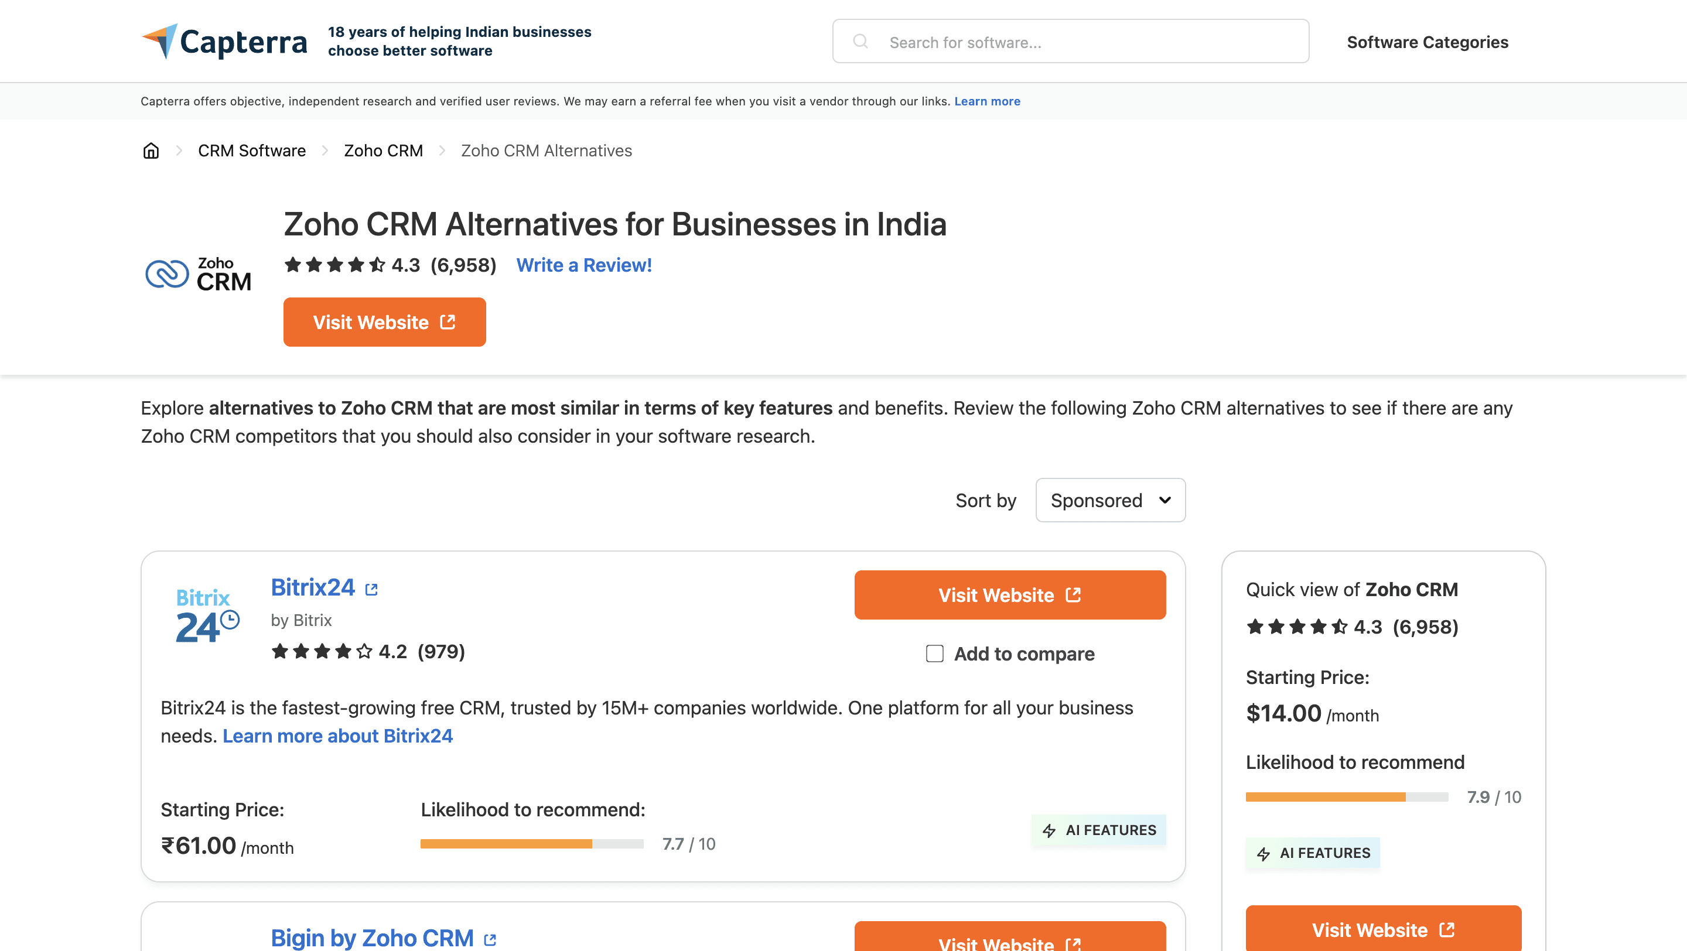
Task: Expand Software Categories
Action: [x=1427, y=41]
